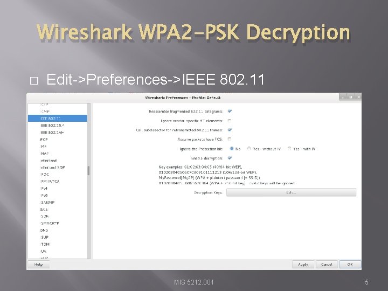Select IUA protocol entry
Viewport: 388px width, 291px height.
58,251
